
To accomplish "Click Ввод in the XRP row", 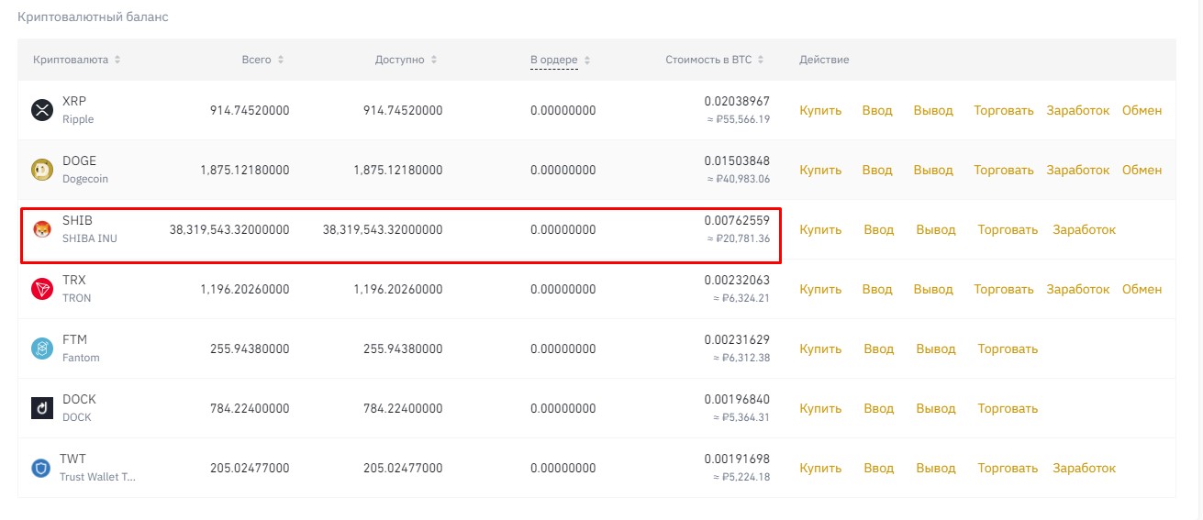I will [x=877, y=110].
